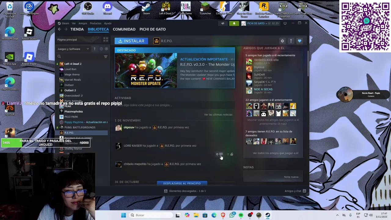Open R.E.P.O. game settings gear
The width and height of the screenshot is (391, 220).
coord(282,41)
